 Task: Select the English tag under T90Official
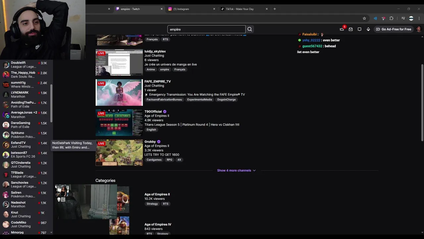tap(151, 130)
